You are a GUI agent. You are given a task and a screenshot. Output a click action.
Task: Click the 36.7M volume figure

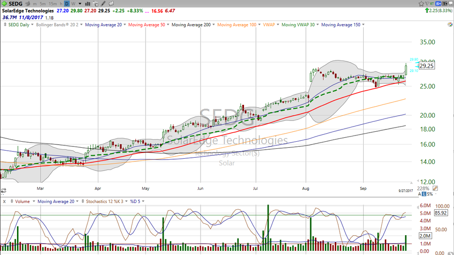click(x=9, y=17)
